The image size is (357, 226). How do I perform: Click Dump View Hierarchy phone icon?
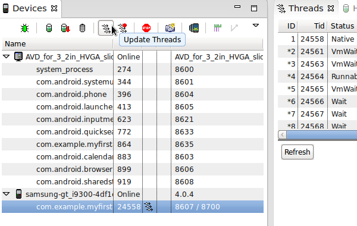tap(194, 28)
